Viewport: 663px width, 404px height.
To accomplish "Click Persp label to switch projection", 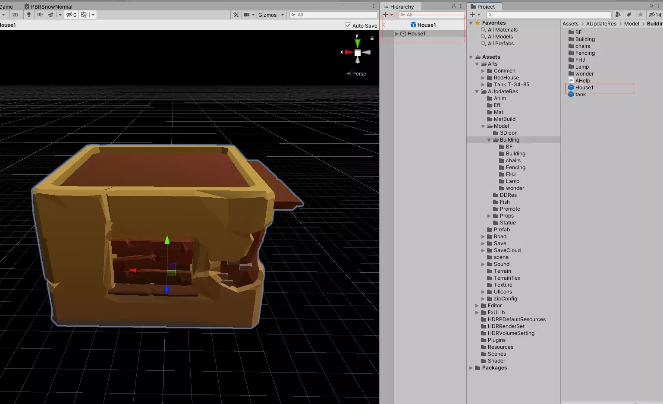I will point(359,74).
